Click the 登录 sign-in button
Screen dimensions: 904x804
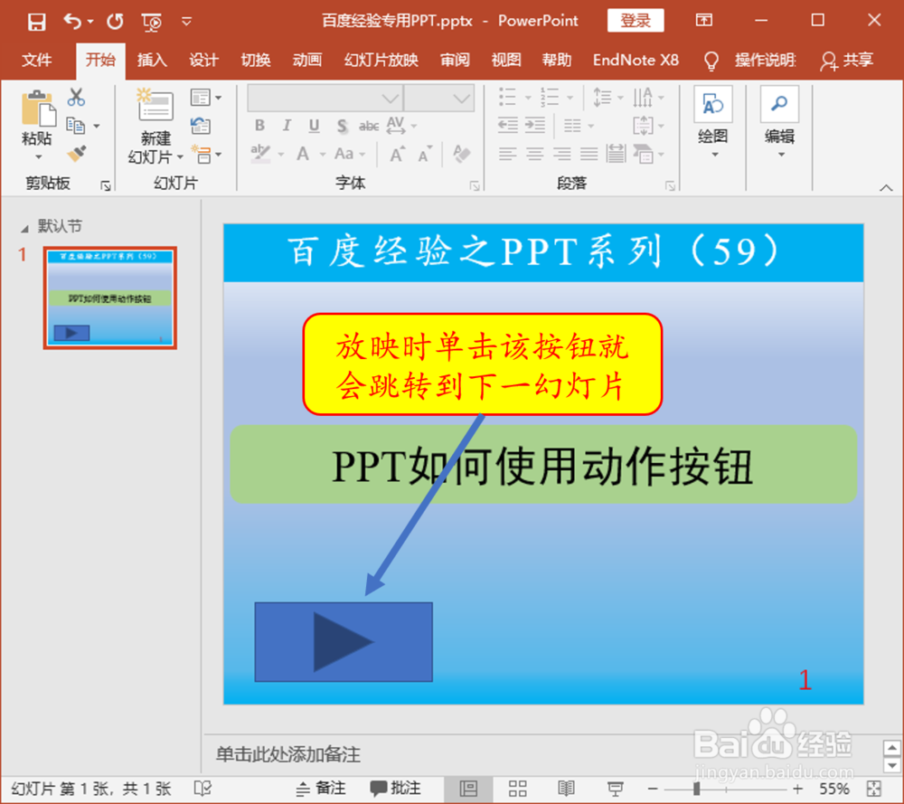[x=636, y=21]
